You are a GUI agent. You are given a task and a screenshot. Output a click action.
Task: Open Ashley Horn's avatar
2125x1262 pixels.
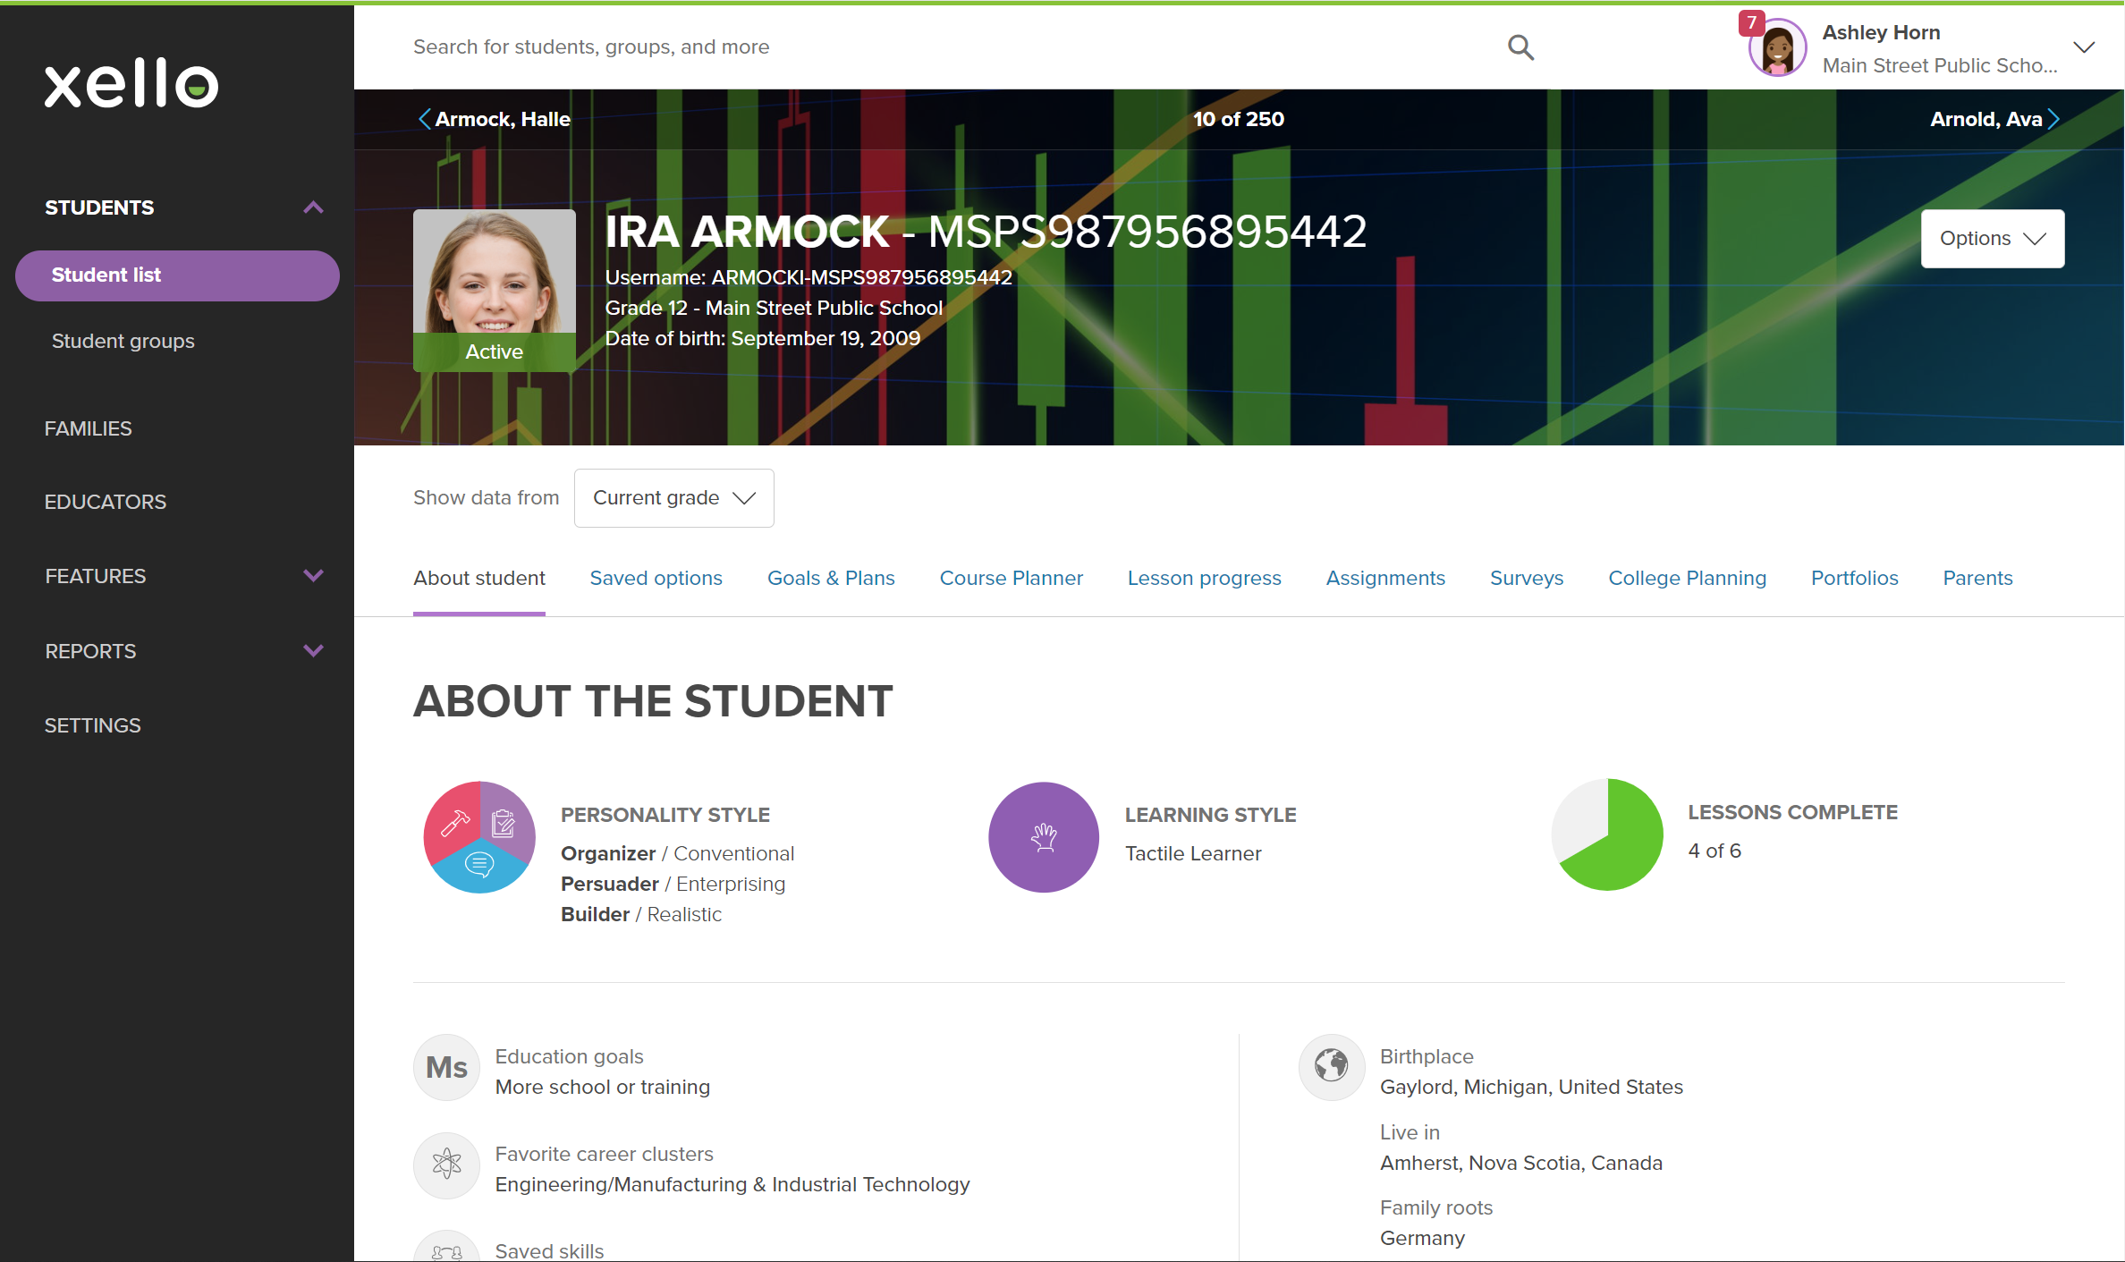coord(1777,48)
